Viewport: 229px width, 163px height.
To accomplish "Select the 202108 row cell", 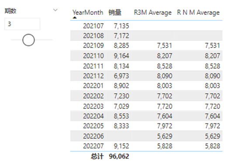I will click(x=94, y=36).
